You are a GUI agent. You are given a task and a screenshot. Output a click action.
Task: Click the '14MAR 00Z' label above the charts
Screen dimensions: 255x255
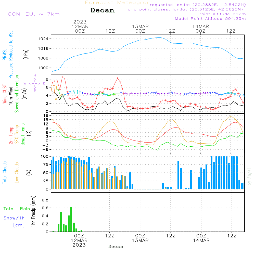click(x=200, y=29)
